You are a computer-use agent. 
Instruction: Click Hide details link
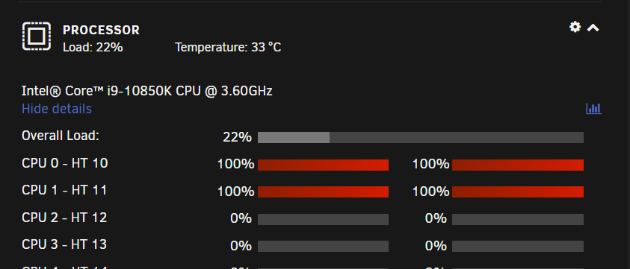pos(57,109)
